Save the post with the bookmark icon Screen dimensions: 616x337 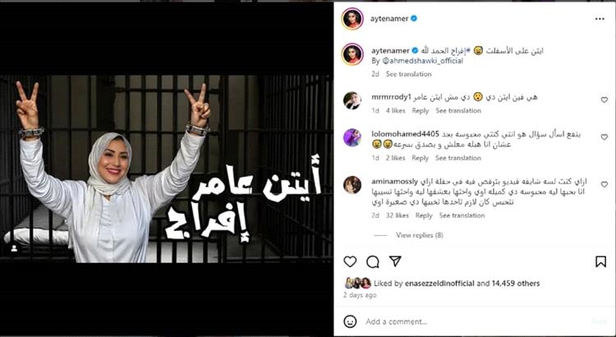[x=600, y=261]
